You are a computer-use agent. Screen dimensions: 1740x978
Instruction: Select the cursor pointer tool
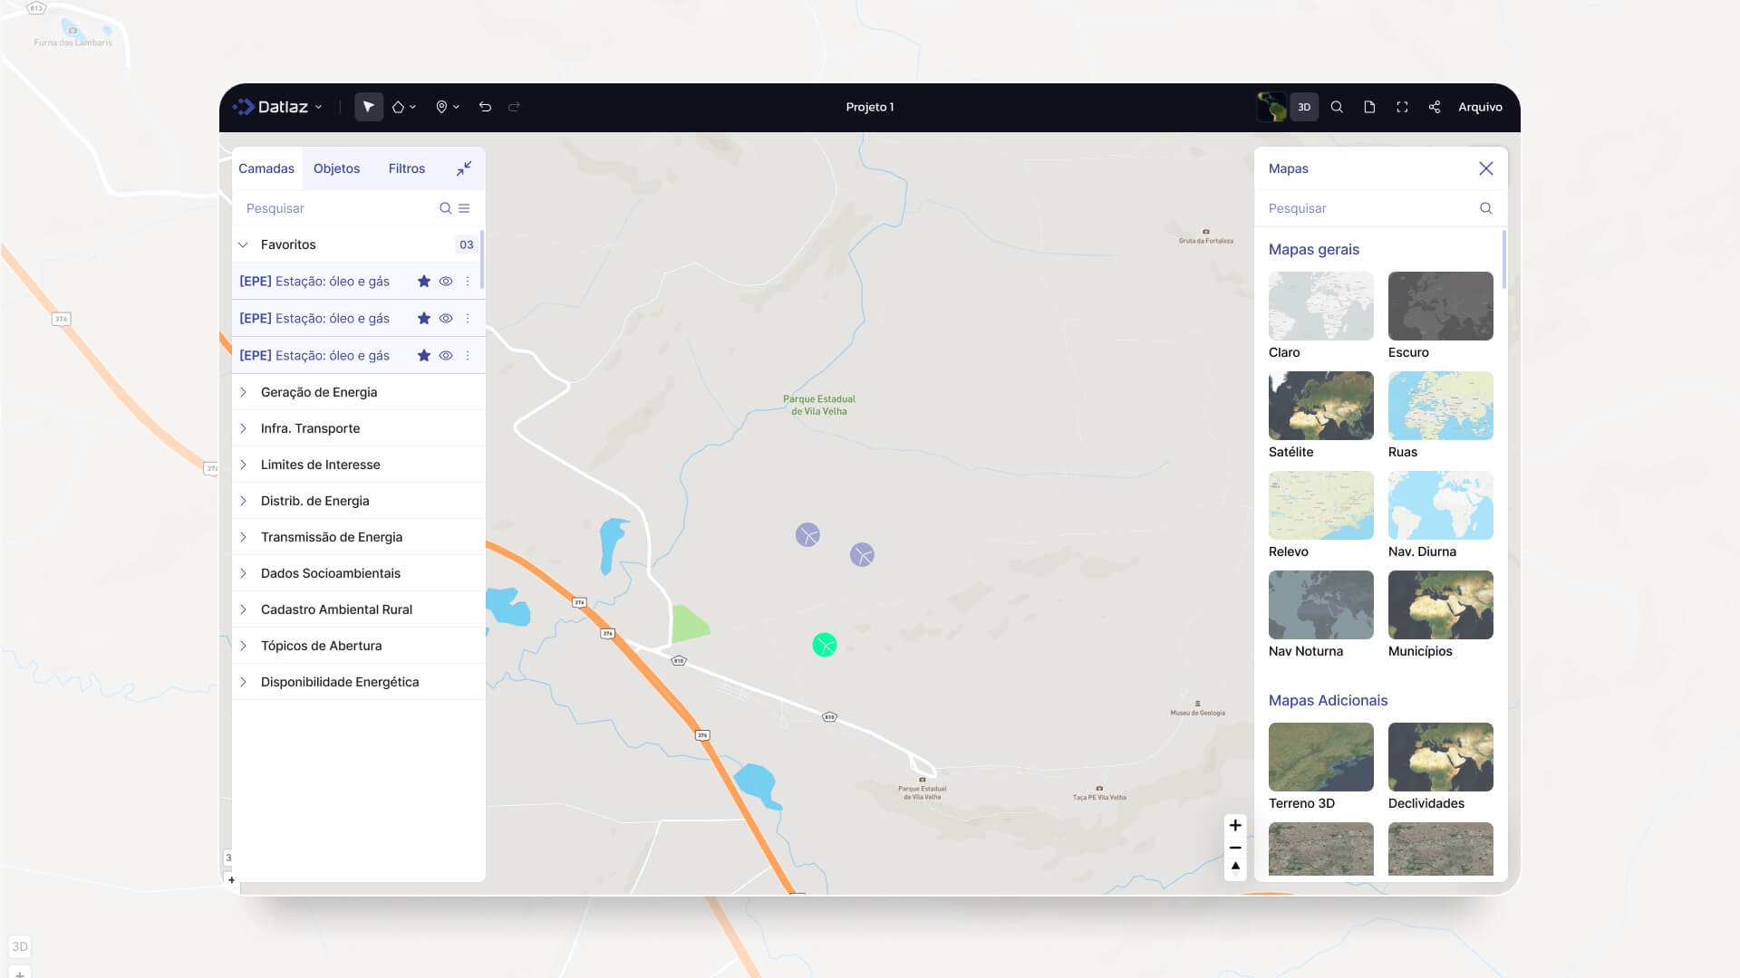369,107
